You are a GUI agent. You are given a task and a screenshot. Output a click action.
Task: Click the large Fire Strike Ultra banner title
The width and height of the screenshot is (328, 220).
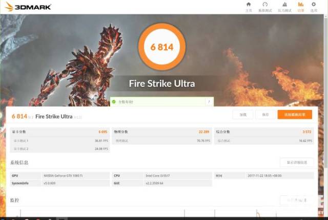tap(162, 83)
